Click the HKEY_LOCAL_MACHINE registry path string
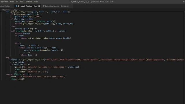 pyautogui.click(x=105, y=60)
